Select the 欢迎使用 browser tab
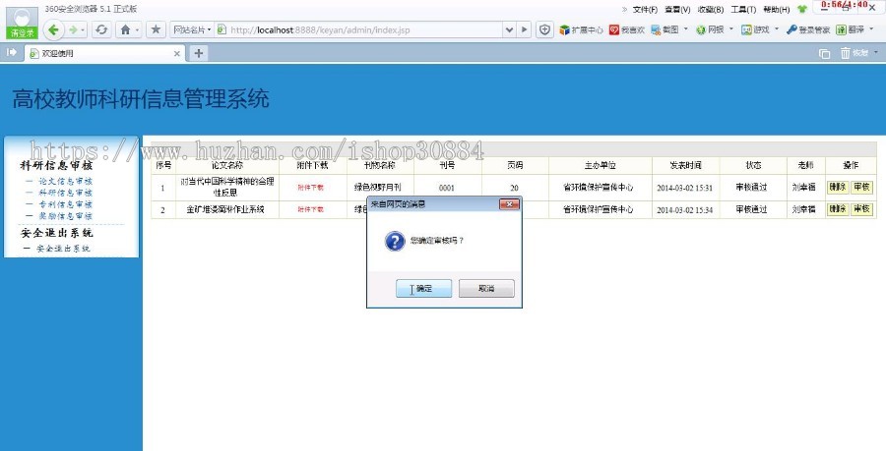 [x=104, y=54]
